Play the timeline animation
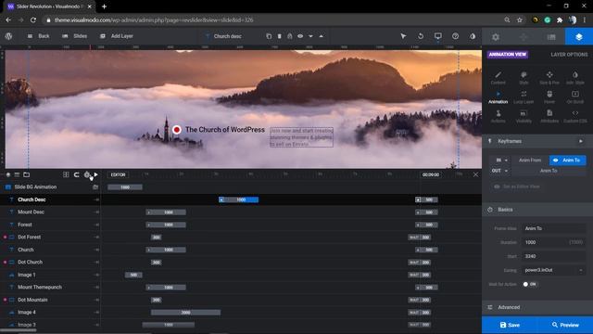 (96, 174)
